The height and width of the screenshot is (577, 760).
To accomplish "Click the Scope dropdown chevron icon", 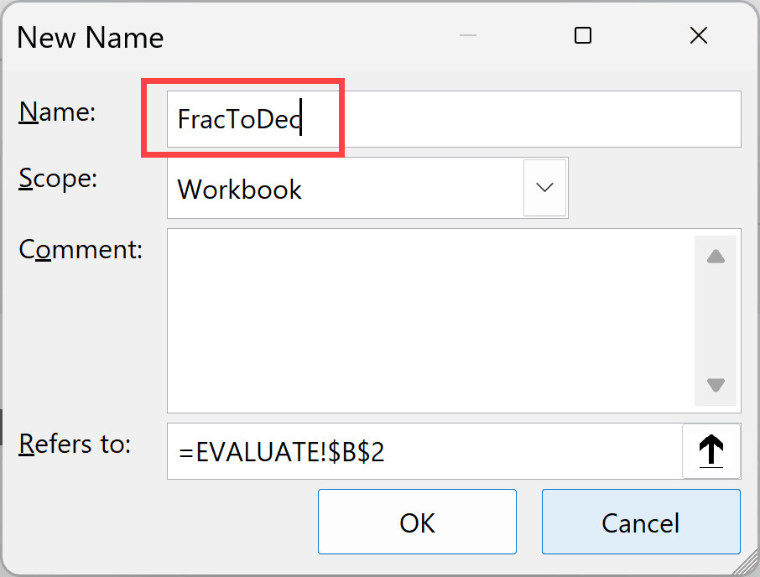I will pyautogui.click(x=545, y=187).
